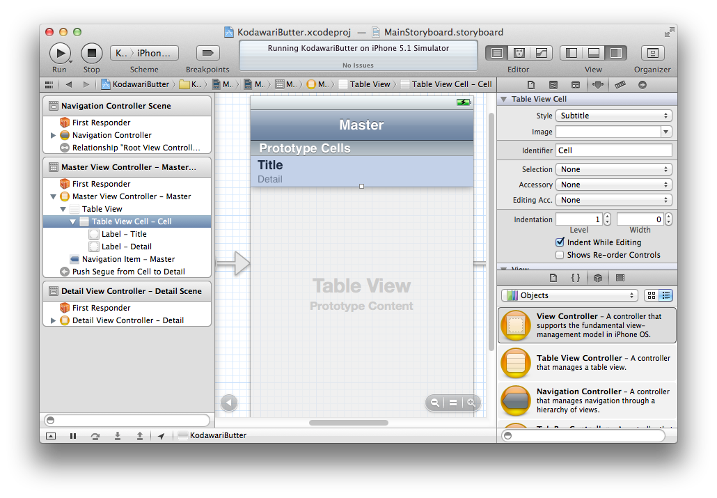Viewport: 717px width, 498px height.
Task: Collapse the Table View outline item
Action: click(x=63, y=209)
